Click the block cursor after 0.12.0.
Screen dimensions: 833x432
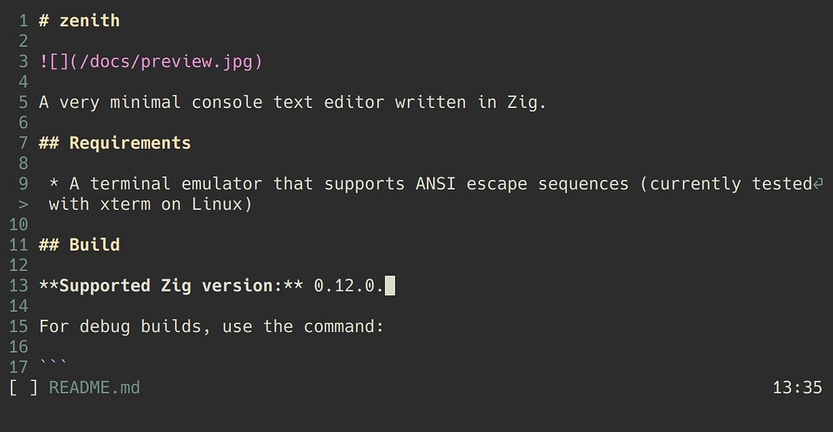click(x=390, y=286)
